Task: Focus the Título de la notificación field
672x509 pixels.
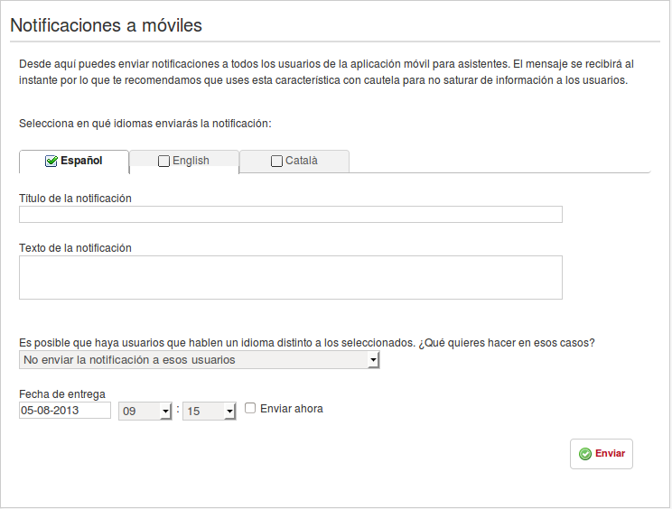Action: [x=291, y=215]
